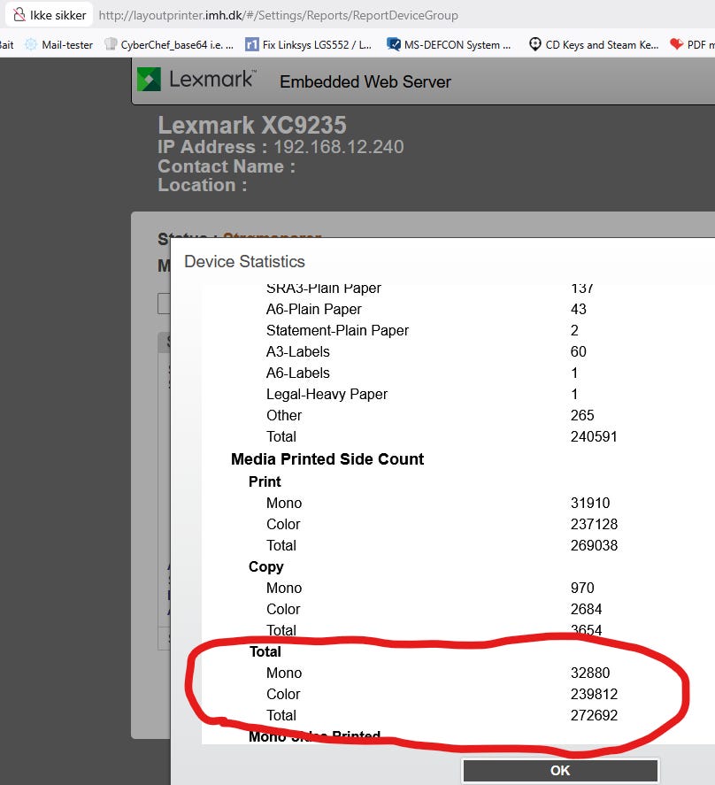This screenshot has height=785, width=715.
Task: Click the A3-Labels value 60
Action: pos(579,351)
